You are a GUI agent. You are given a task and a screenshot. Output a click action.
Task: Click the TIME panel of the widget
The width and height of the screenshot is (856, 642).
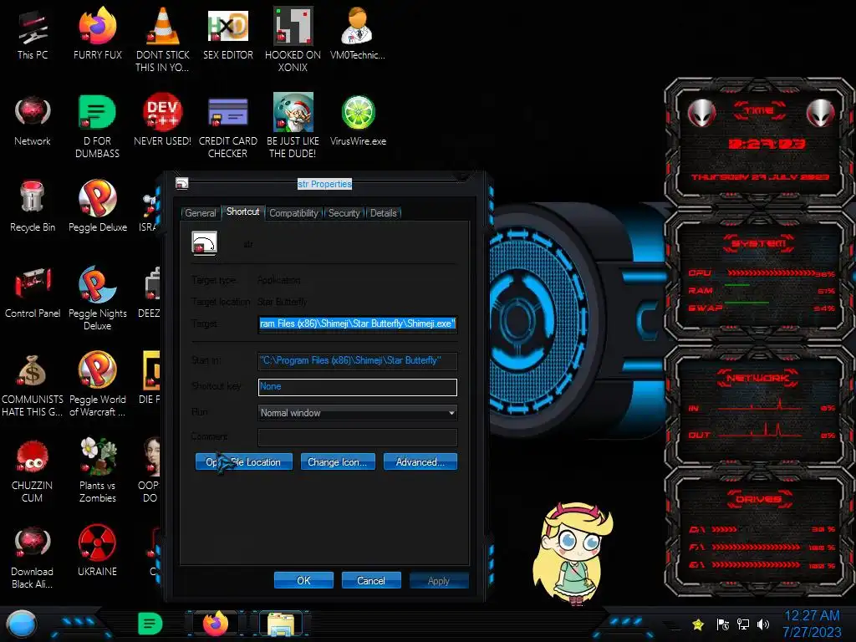click(x=759, y=145)
